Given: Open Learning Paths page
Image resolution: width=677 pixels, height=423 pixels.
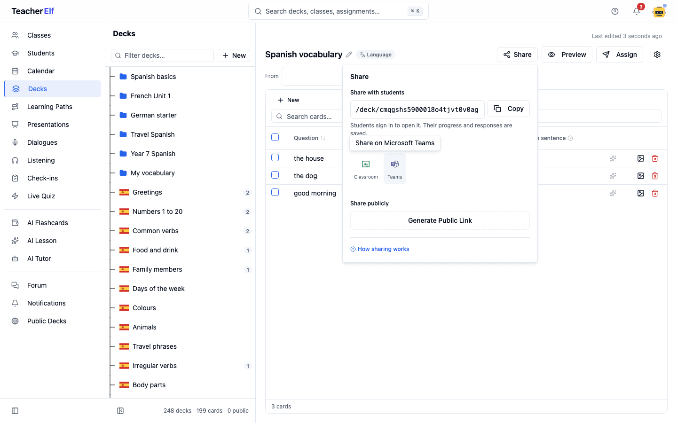Looking at the screenshot, I should pos(52,107).
